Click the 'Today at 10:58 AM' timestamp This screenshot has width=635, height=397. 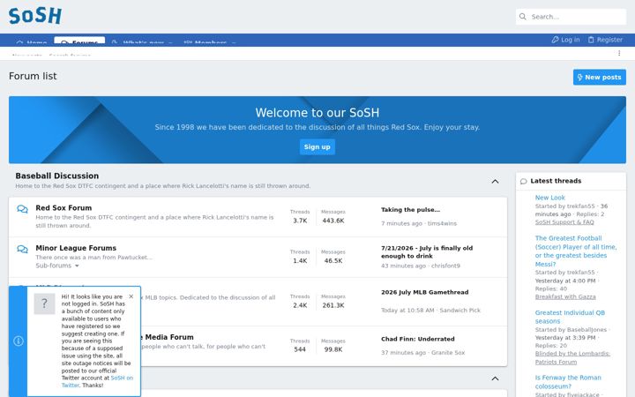(407, 311)
